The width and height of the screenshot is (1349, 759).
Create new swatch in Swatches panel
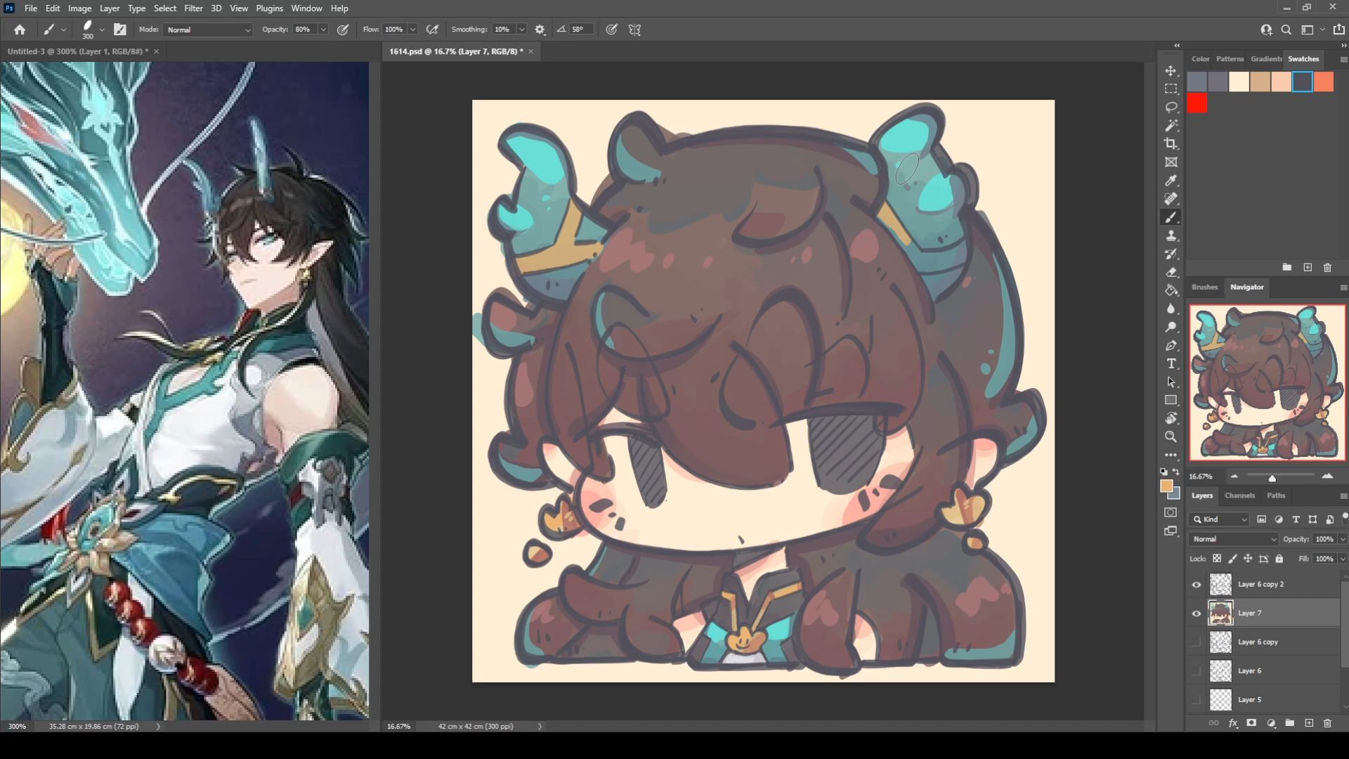pos(1308,268)
